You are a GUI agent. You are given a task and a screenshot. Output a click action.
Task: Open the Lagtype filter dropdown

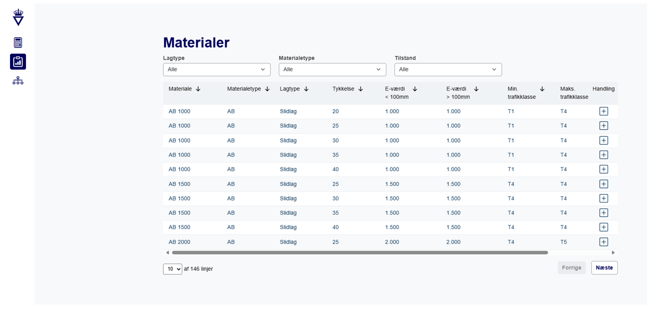pyautogui.click(x=216, y=69)
